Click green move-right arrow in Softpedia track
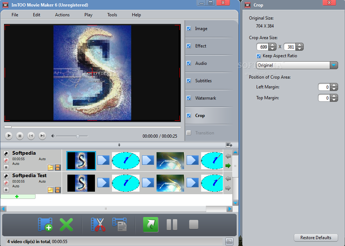 point(228,166)
